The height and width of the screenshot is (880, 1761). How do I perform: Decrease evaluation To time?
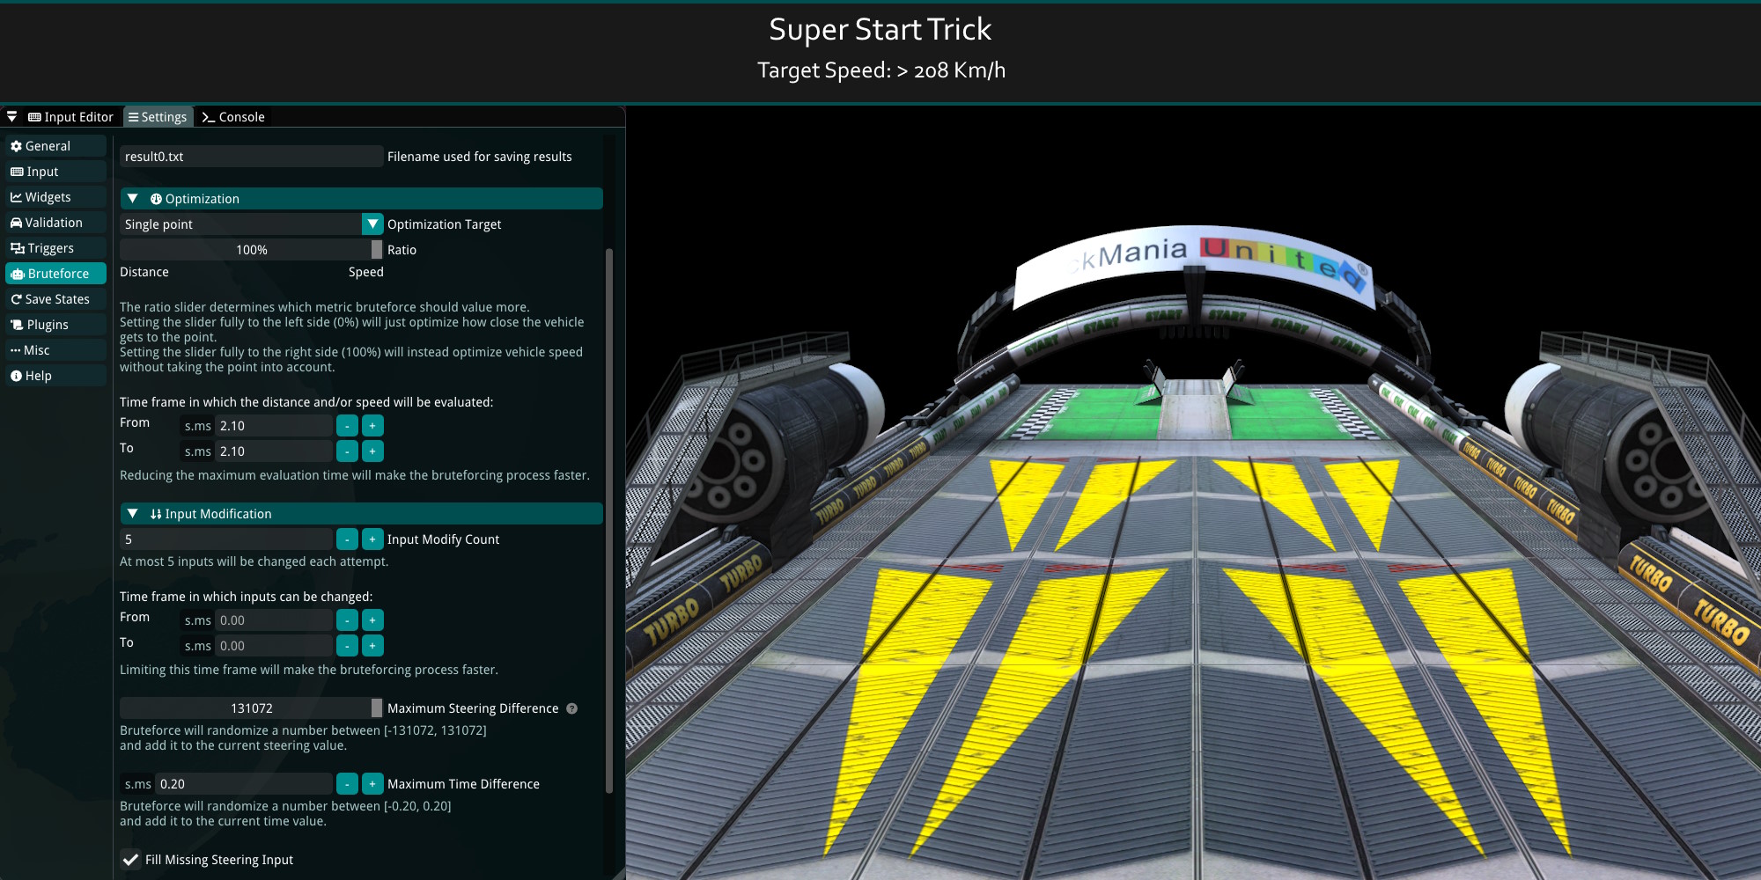pyautogui.click(x=348, y=451)
